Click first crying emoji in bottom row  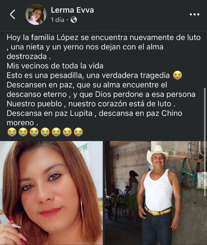click(x=12, y=132)
